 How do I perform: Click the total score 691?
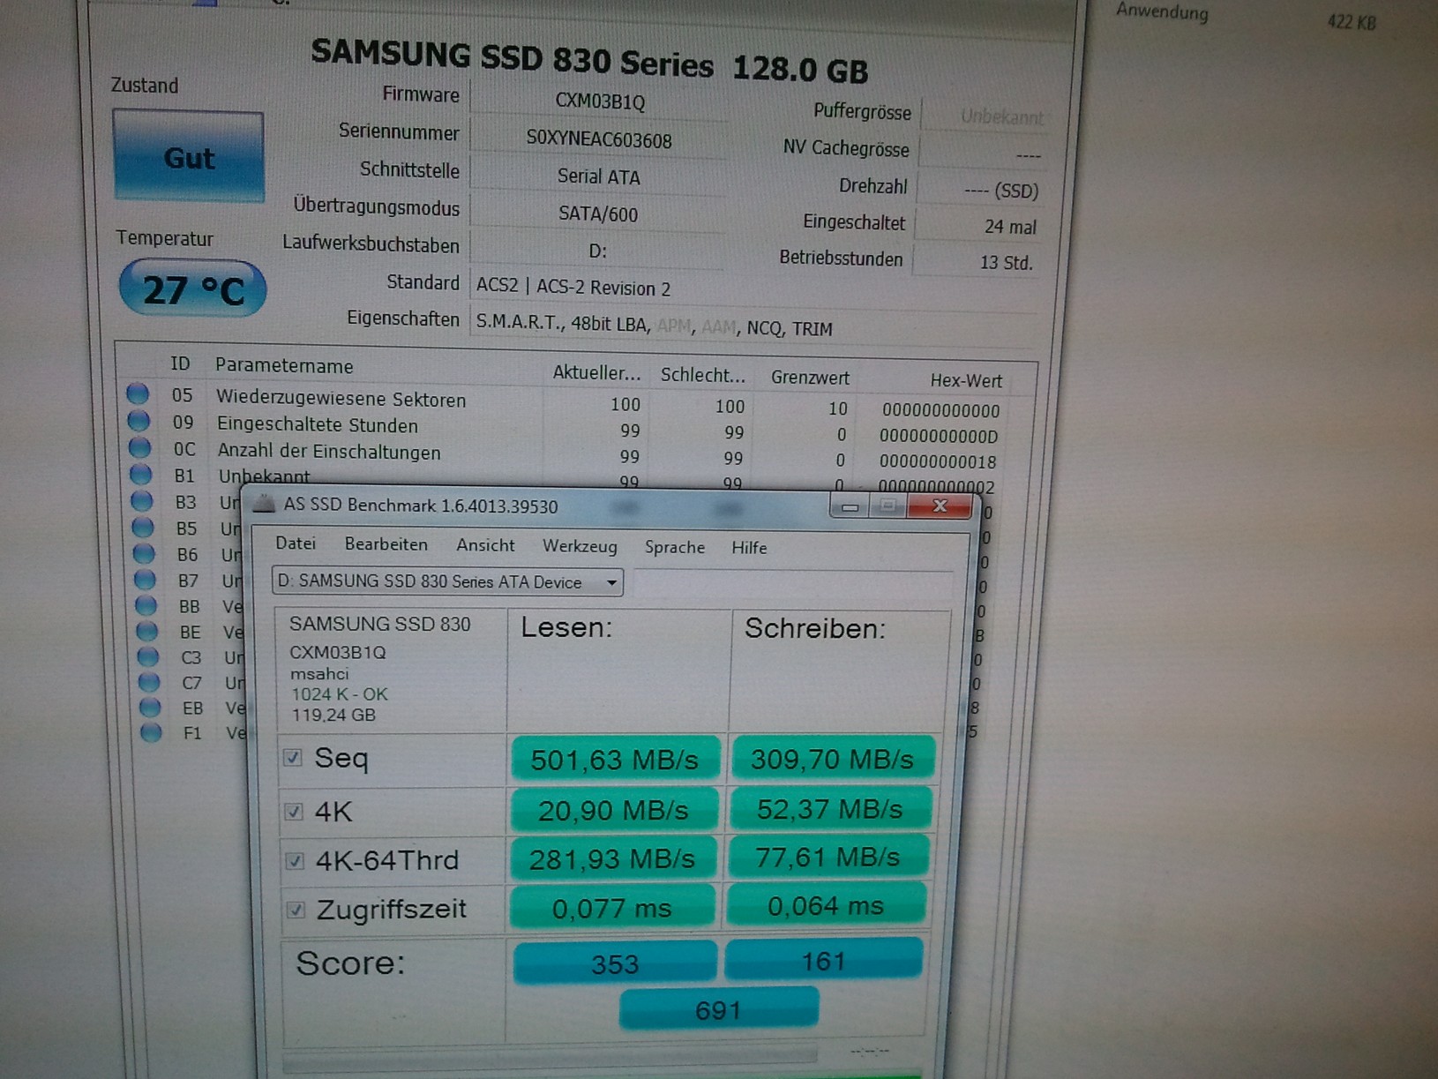pos(718,1009)
